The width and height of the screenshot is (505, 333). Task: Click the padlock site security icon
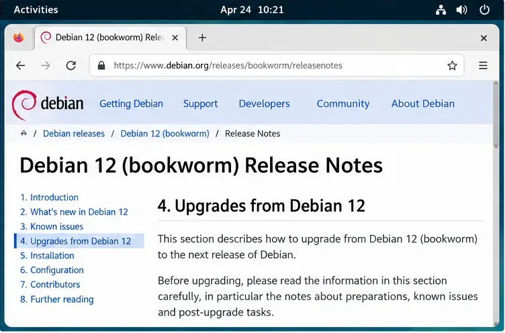point(101,66)
